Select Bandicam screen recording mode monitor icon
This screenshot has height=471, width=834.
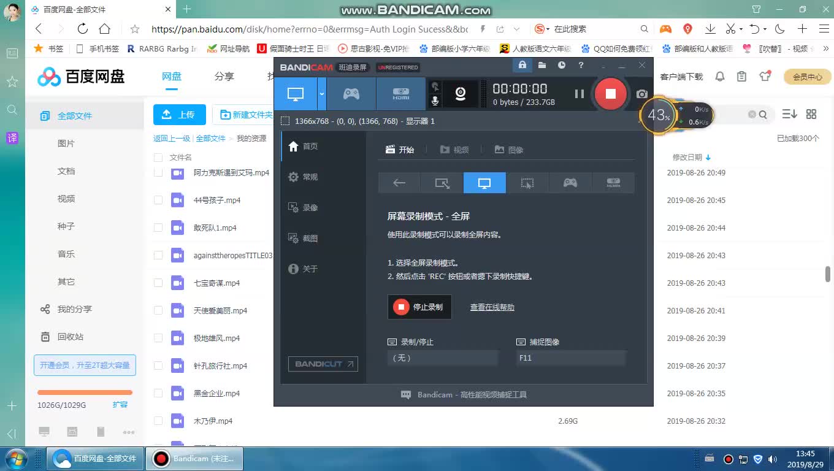[296, 94]
